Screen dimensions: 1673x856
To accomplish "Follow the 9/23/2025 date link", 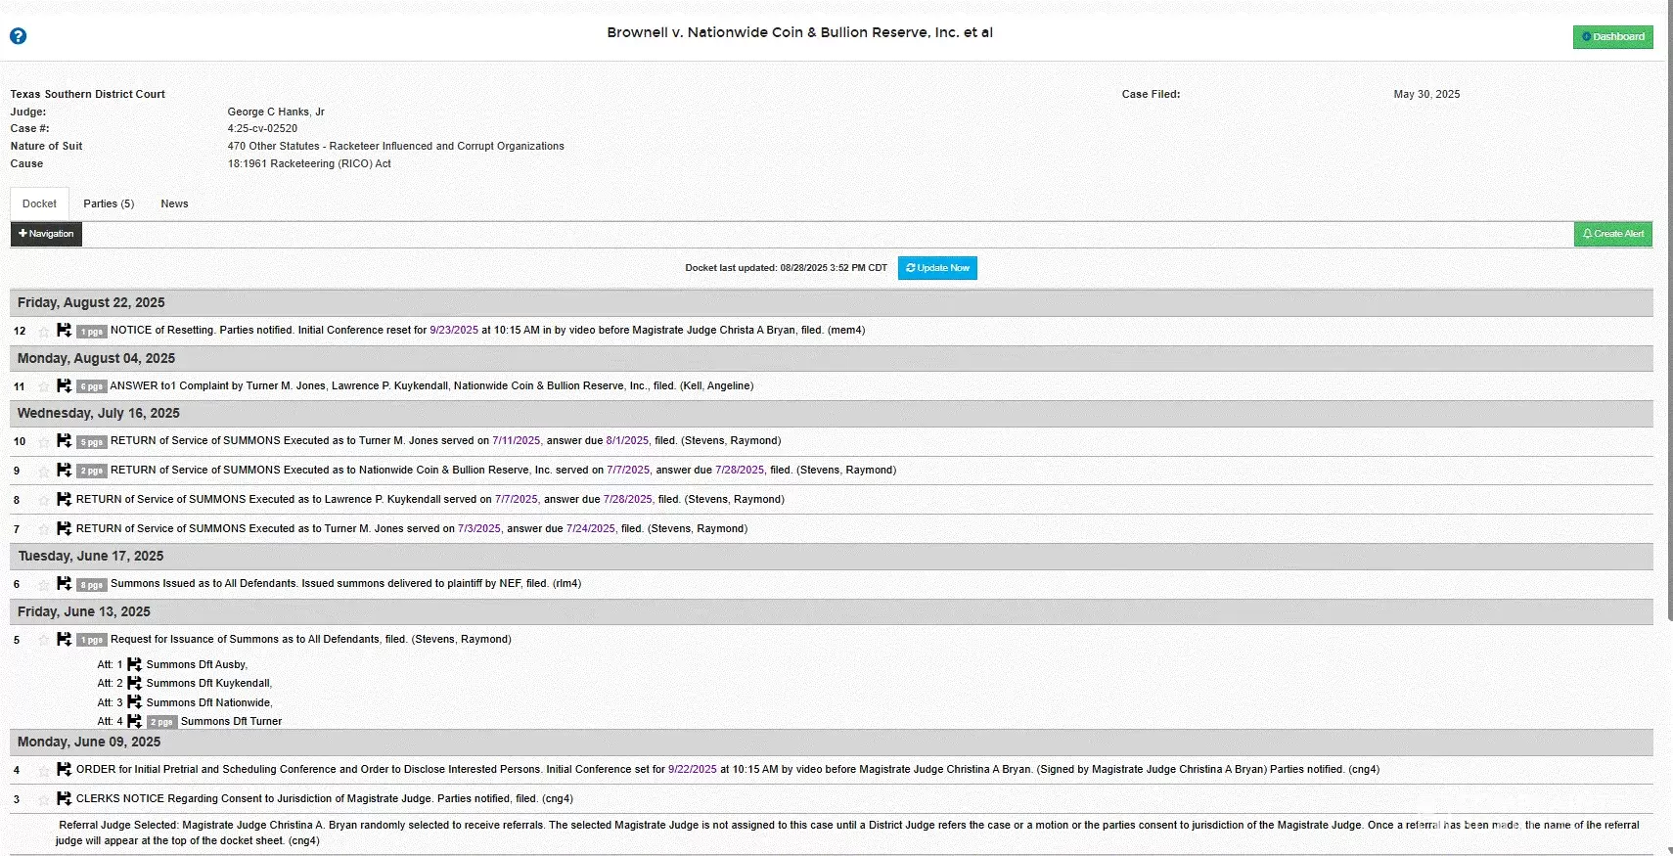I will click(454, 331).
